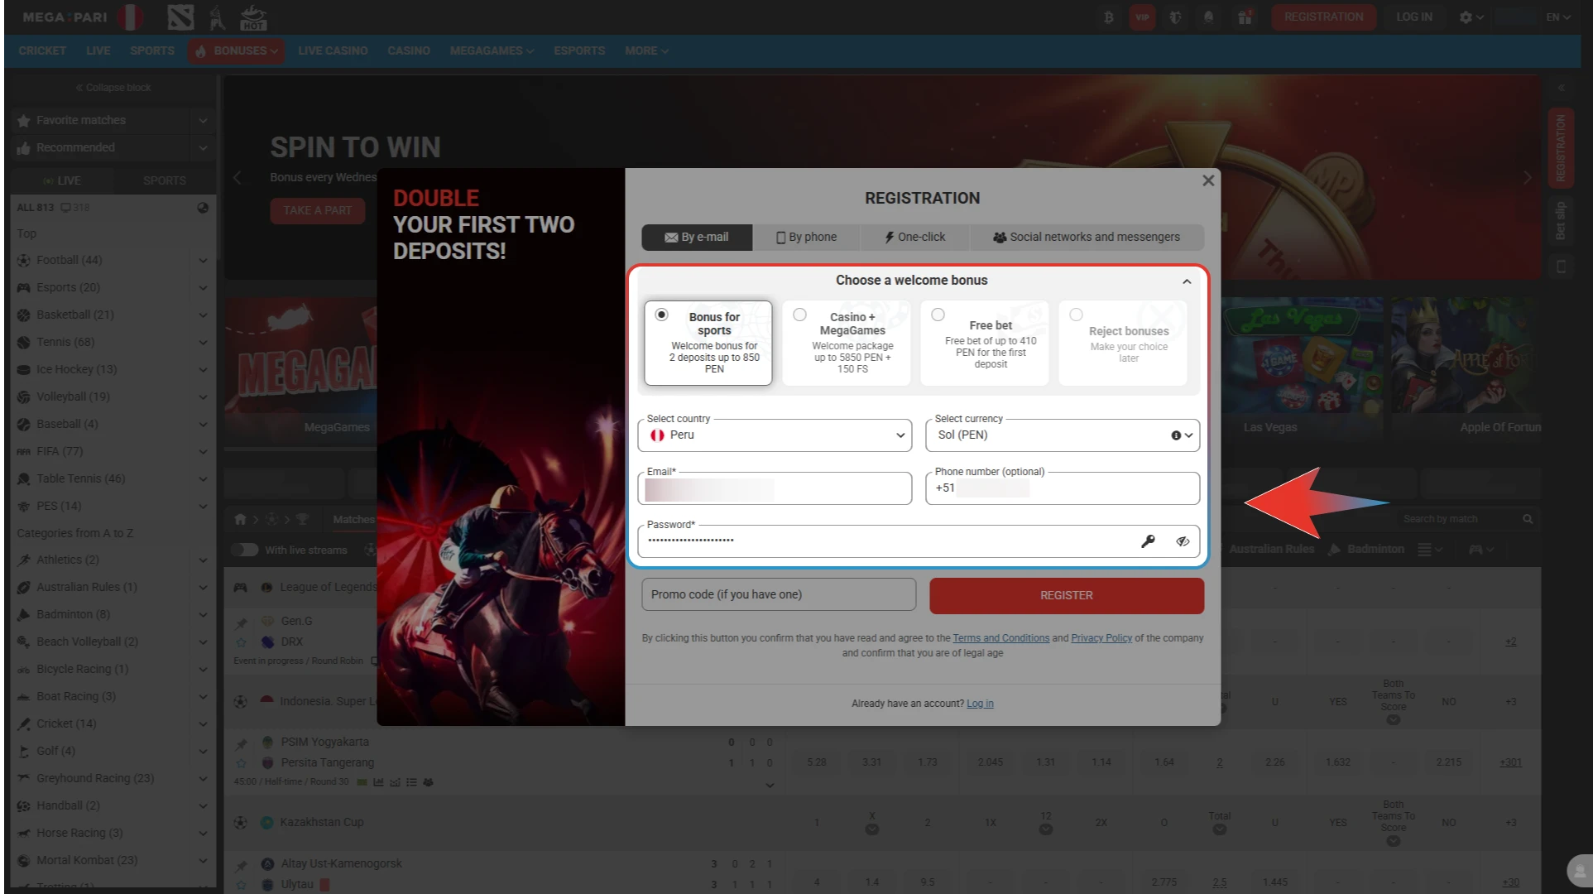The height and width of the screenshot is (894, 1593).
Task: Click the Promo code input field
Action: coord(779,595)
